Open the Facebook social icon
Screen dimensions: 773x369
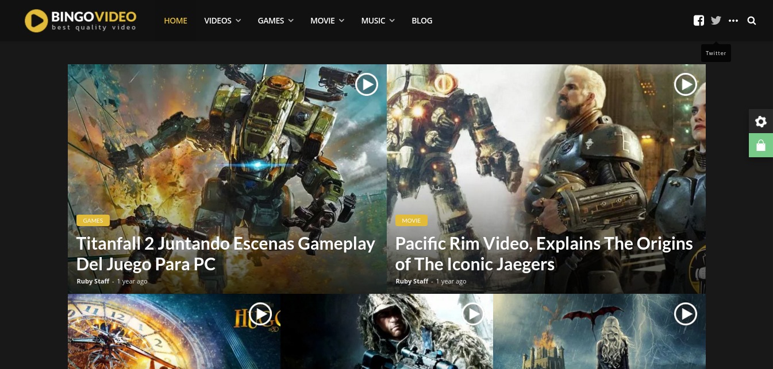tap(699, 21)
